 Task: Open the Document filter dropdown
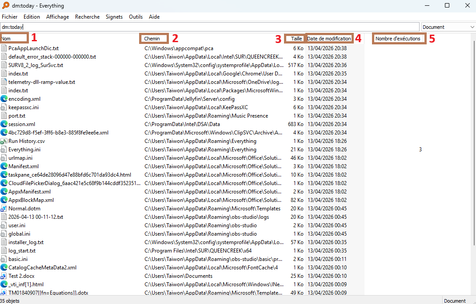click(x=448, y=27)
